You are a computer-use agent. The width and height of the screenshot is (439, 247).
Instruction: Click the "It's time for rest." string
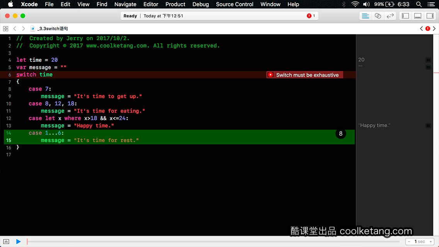[106, 140]
